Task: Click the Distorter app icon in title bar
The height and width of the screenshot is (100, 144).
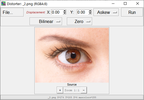Action: 3,4
